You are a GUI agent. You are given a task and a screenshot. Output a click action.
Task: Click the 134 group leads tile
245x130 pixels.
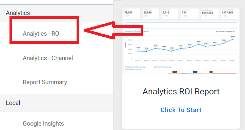(x=189, y=14)
